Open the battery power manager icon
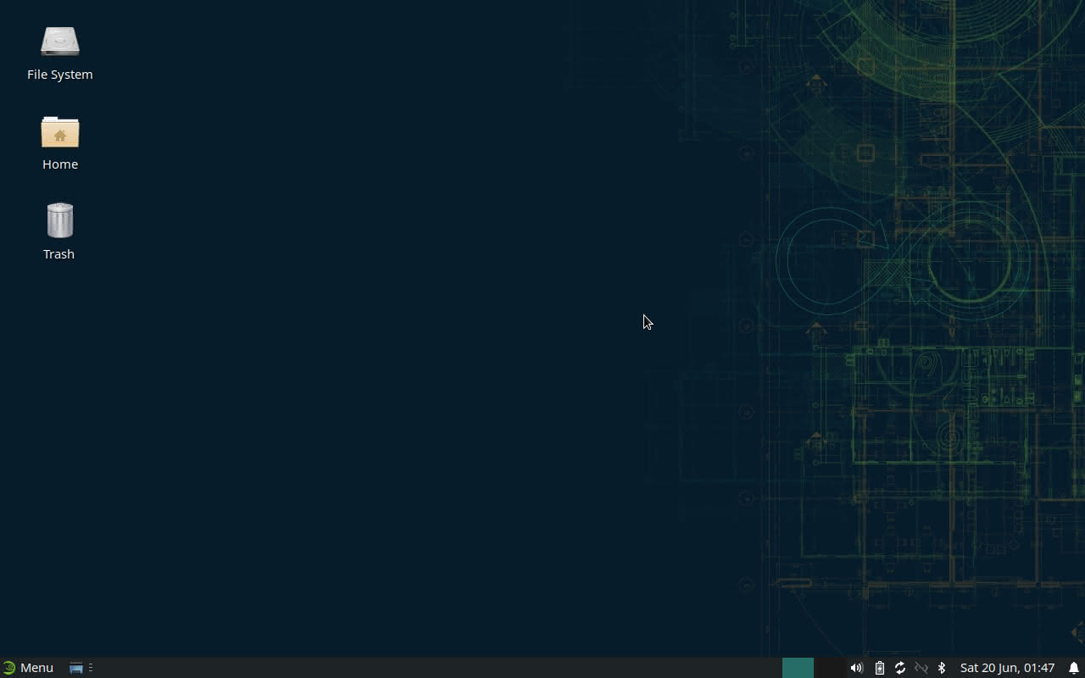 click(x=879, y=668)
